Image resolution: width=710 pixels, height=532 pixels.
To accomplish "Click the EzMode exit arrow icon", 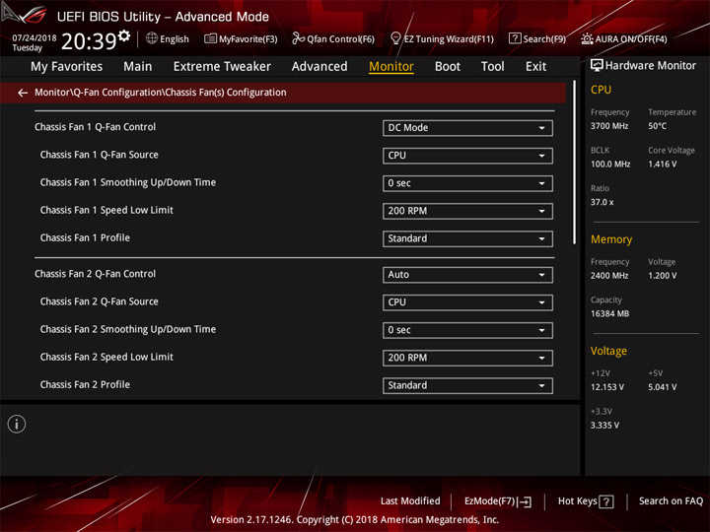I will click(x=526, y=501).
